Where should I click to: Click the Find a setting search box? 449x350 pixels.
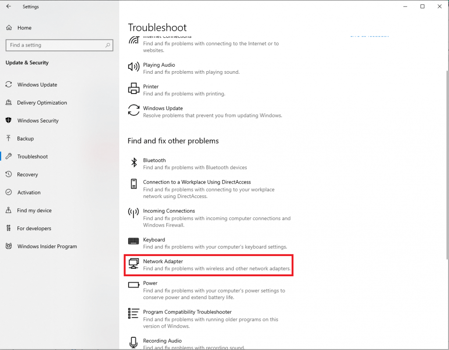click(x=59, y=45)
